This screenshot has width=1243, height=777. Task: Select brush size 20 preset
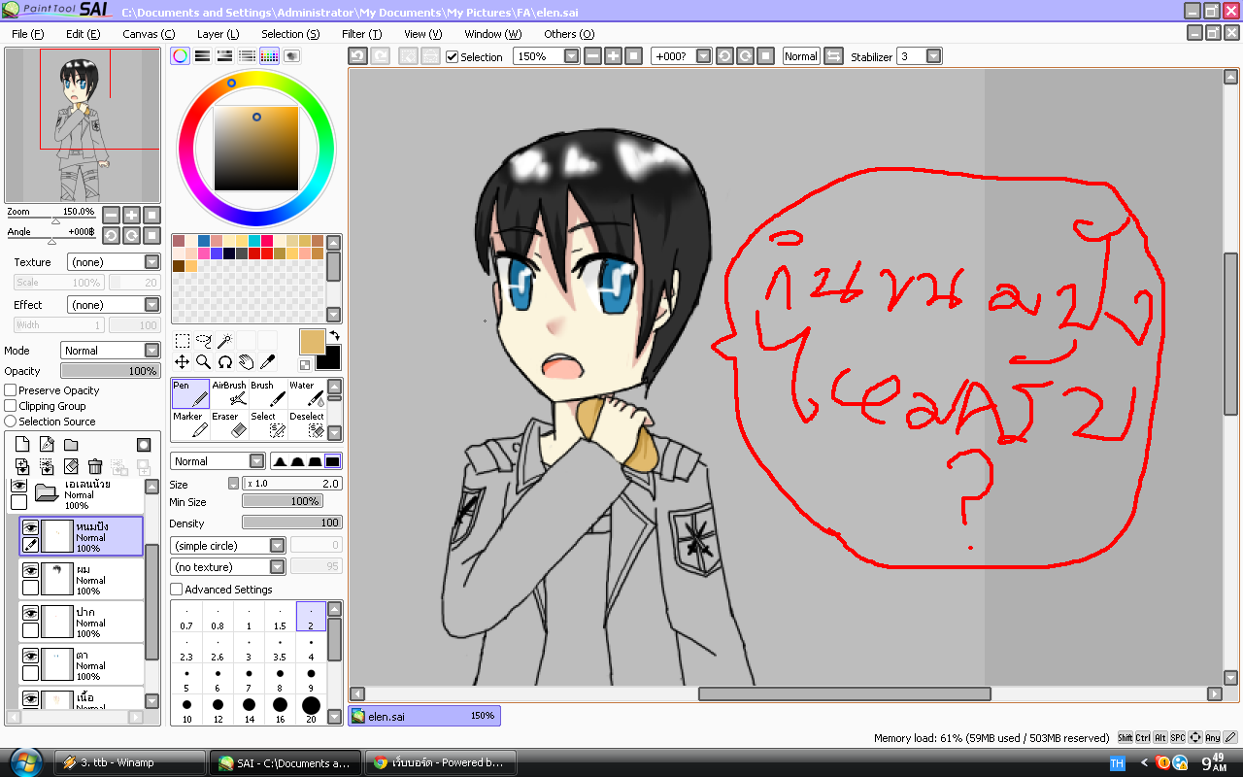coord(311,710)
